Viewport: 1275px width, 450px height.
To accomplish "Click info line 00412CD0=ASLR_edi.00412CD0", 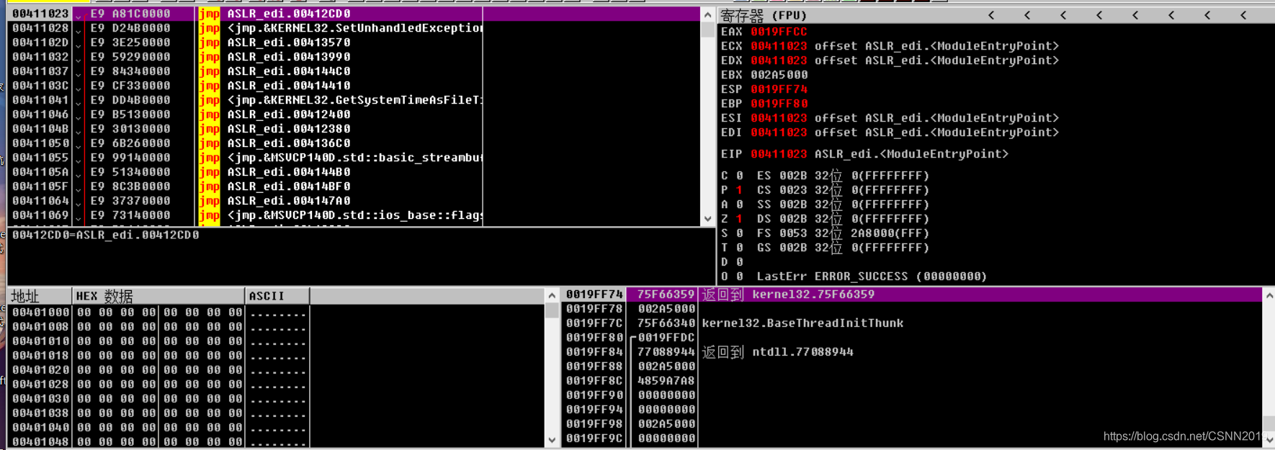I will coord(106,235).
